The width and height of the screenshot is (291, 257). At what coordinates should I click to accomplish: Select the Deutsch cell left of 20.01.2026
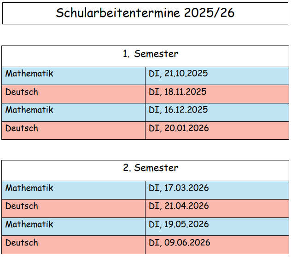tap(22, 128)
